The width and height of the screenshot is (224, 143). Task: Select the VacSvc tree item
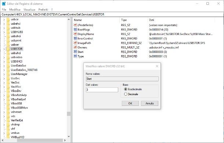click(x=15, y=82)
